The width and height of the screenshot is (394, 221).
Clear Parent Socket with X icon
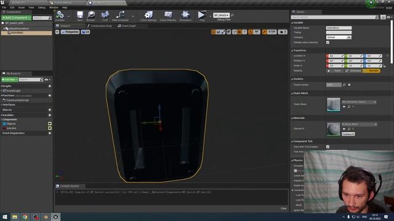(x=349, y=85)
